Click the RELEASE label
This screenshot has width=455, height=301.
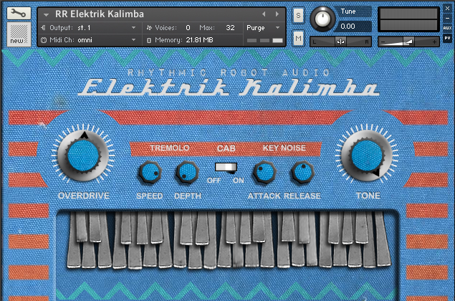click(x=302, y=196)
